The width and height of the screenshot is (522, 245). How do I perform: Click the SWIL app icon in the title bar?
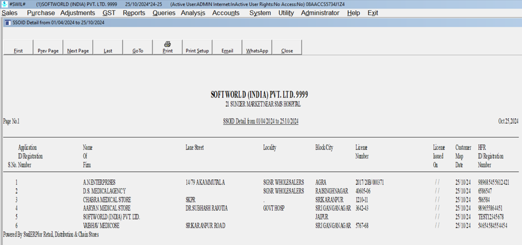tap(4, 4)
